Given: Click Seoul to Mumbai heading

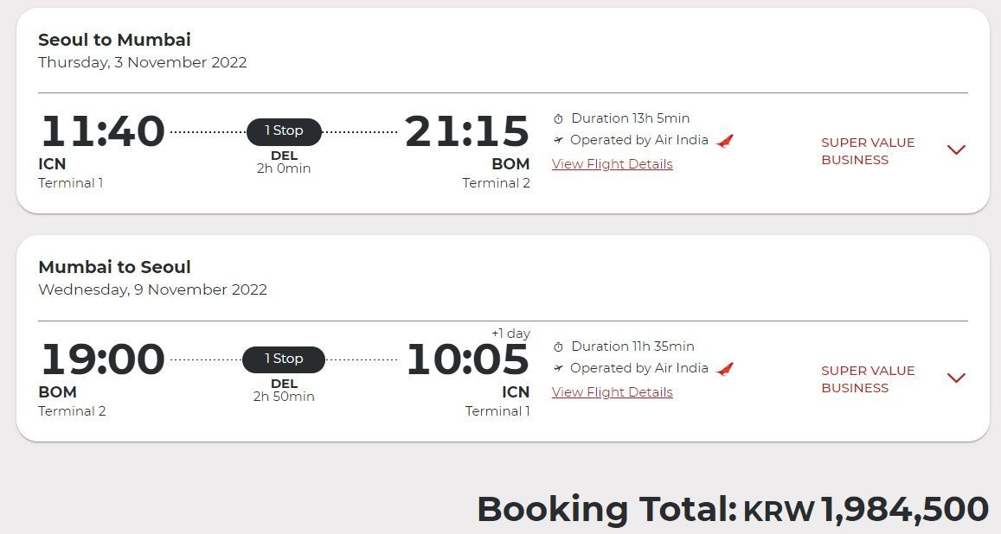Looking at the screenshot, I should coord(114,40).
